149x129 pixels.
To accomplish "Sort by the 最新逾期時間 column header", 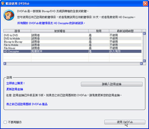I will 125,31.
